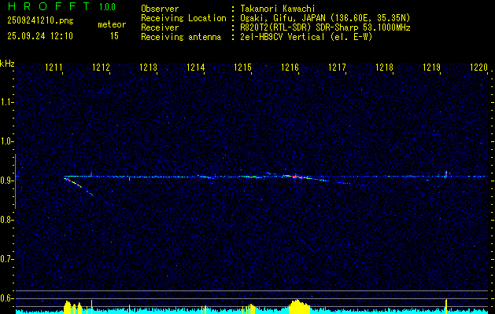Click the red meteor echo spike

tap(446, 173)
